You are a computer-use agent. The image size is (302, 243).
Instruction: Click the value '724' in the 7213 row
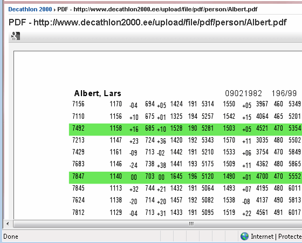(150, 140)
